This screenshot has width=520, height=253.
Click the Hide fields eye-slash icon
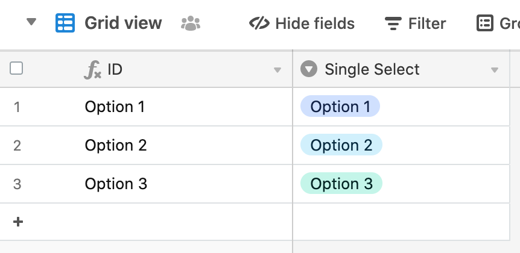pyautogui.click(x=259, y=23)
